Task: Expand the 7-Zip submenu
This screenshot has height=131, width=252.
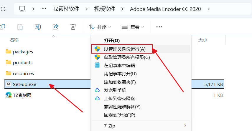Action: pyautogui.click(x=141, y=126)
